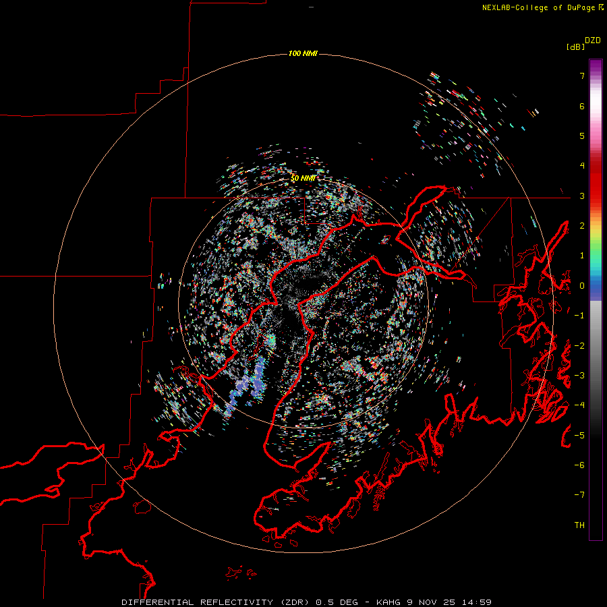This screenshot has width=607, height=607.
Task: Click the -3 value on color scale
Action: (x=579, y=375)
